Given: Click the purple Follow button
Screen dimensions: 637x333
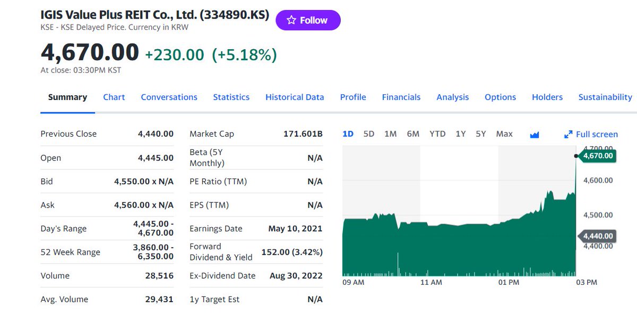Looking at the screenshot, I should tap(308, 20).
